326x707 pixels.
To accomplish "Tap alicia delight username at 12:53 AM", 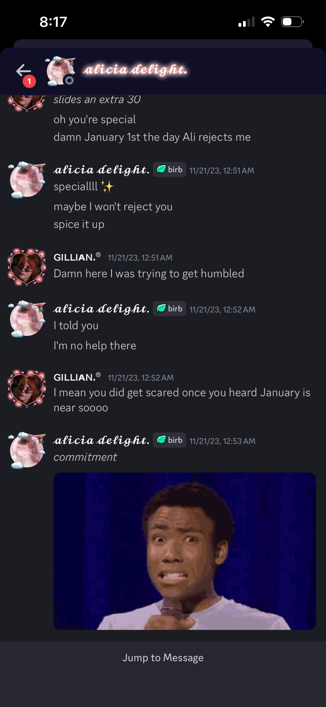I will pos(101,440).
